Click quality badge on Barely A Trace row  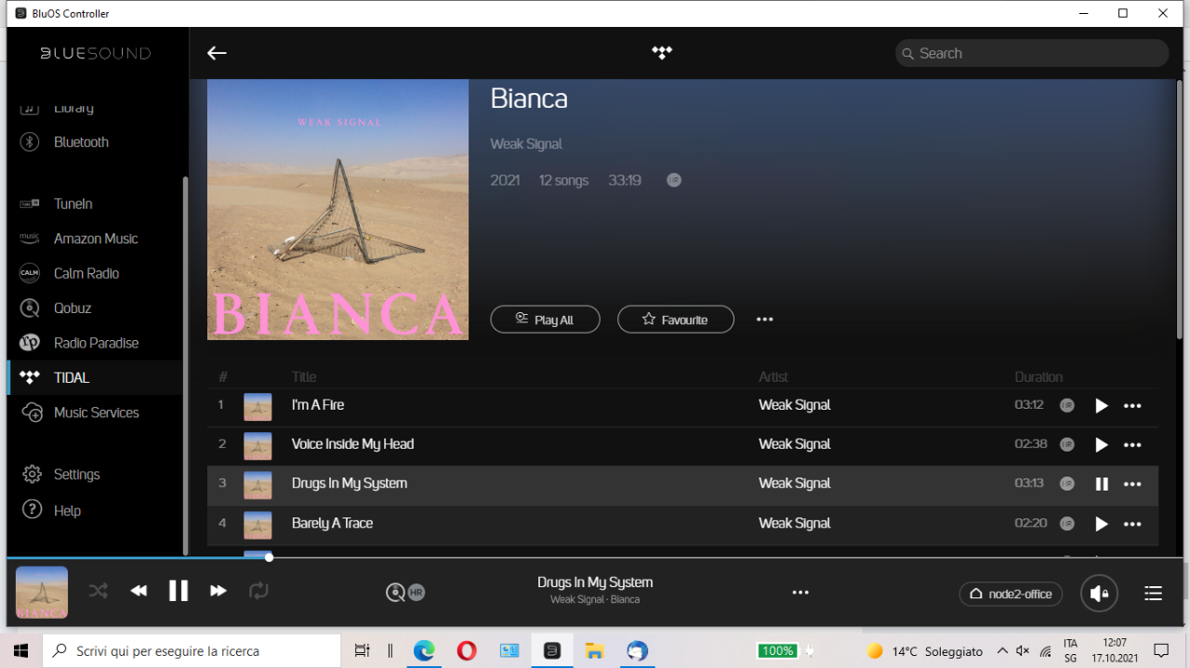coord(1067,523)
